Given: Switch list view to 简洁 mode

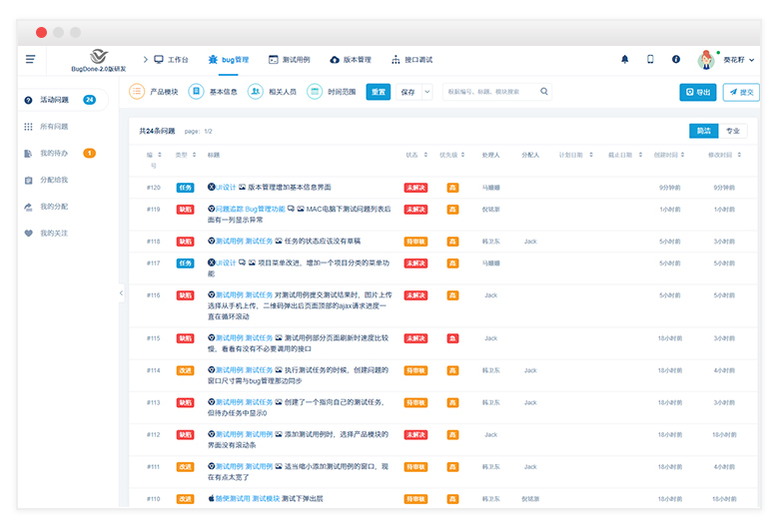Looking at the screenshot, I should click(703, 131).
